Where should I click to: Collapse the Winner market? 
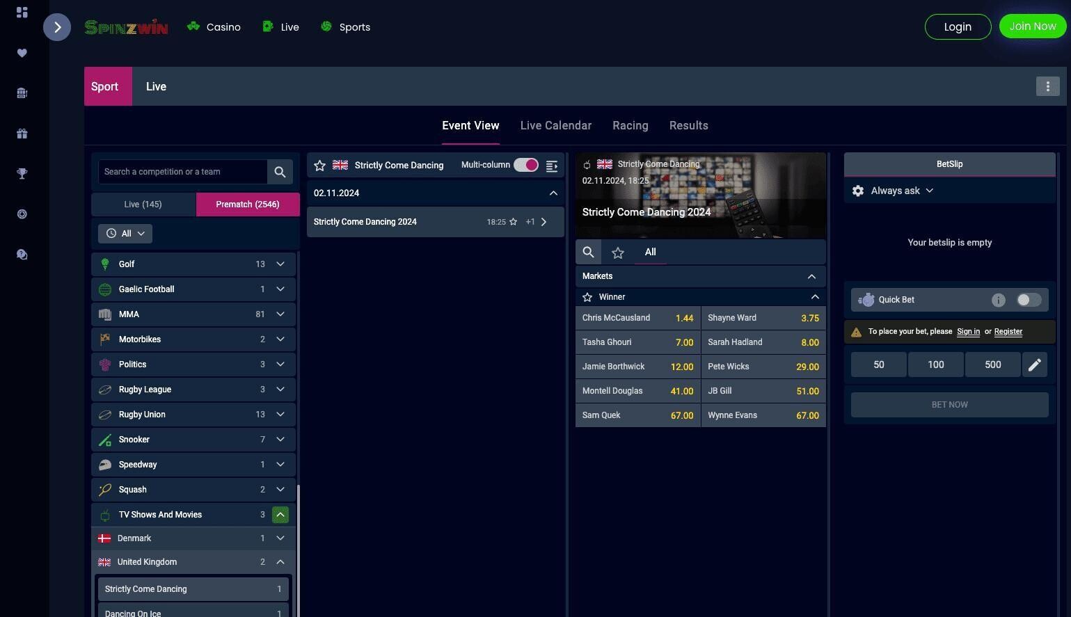click(815, 297)
